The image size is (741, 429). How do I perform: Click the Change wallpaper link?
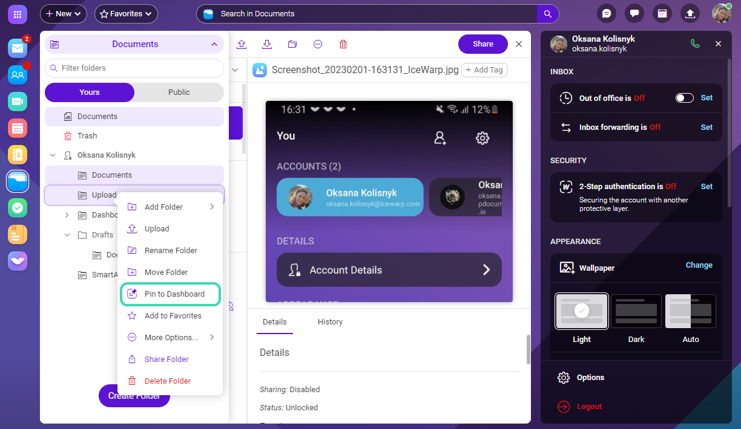tap(699, 265)
